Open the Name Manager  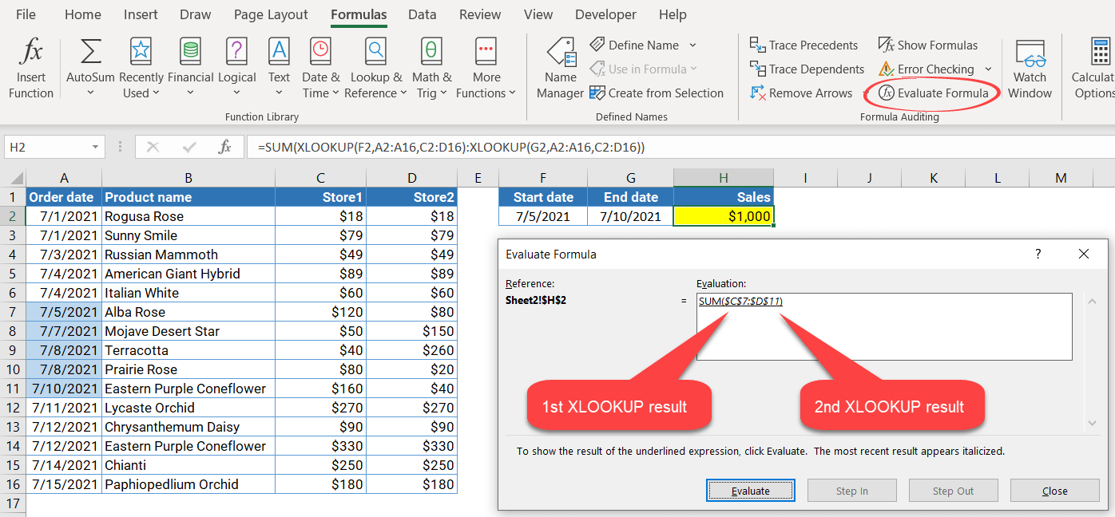coord(560,67)
